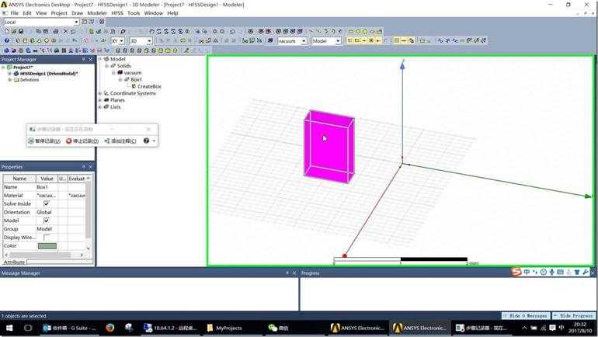
Task: Toggle the Solve Inside checkbox
Action: tap(46, 203)
